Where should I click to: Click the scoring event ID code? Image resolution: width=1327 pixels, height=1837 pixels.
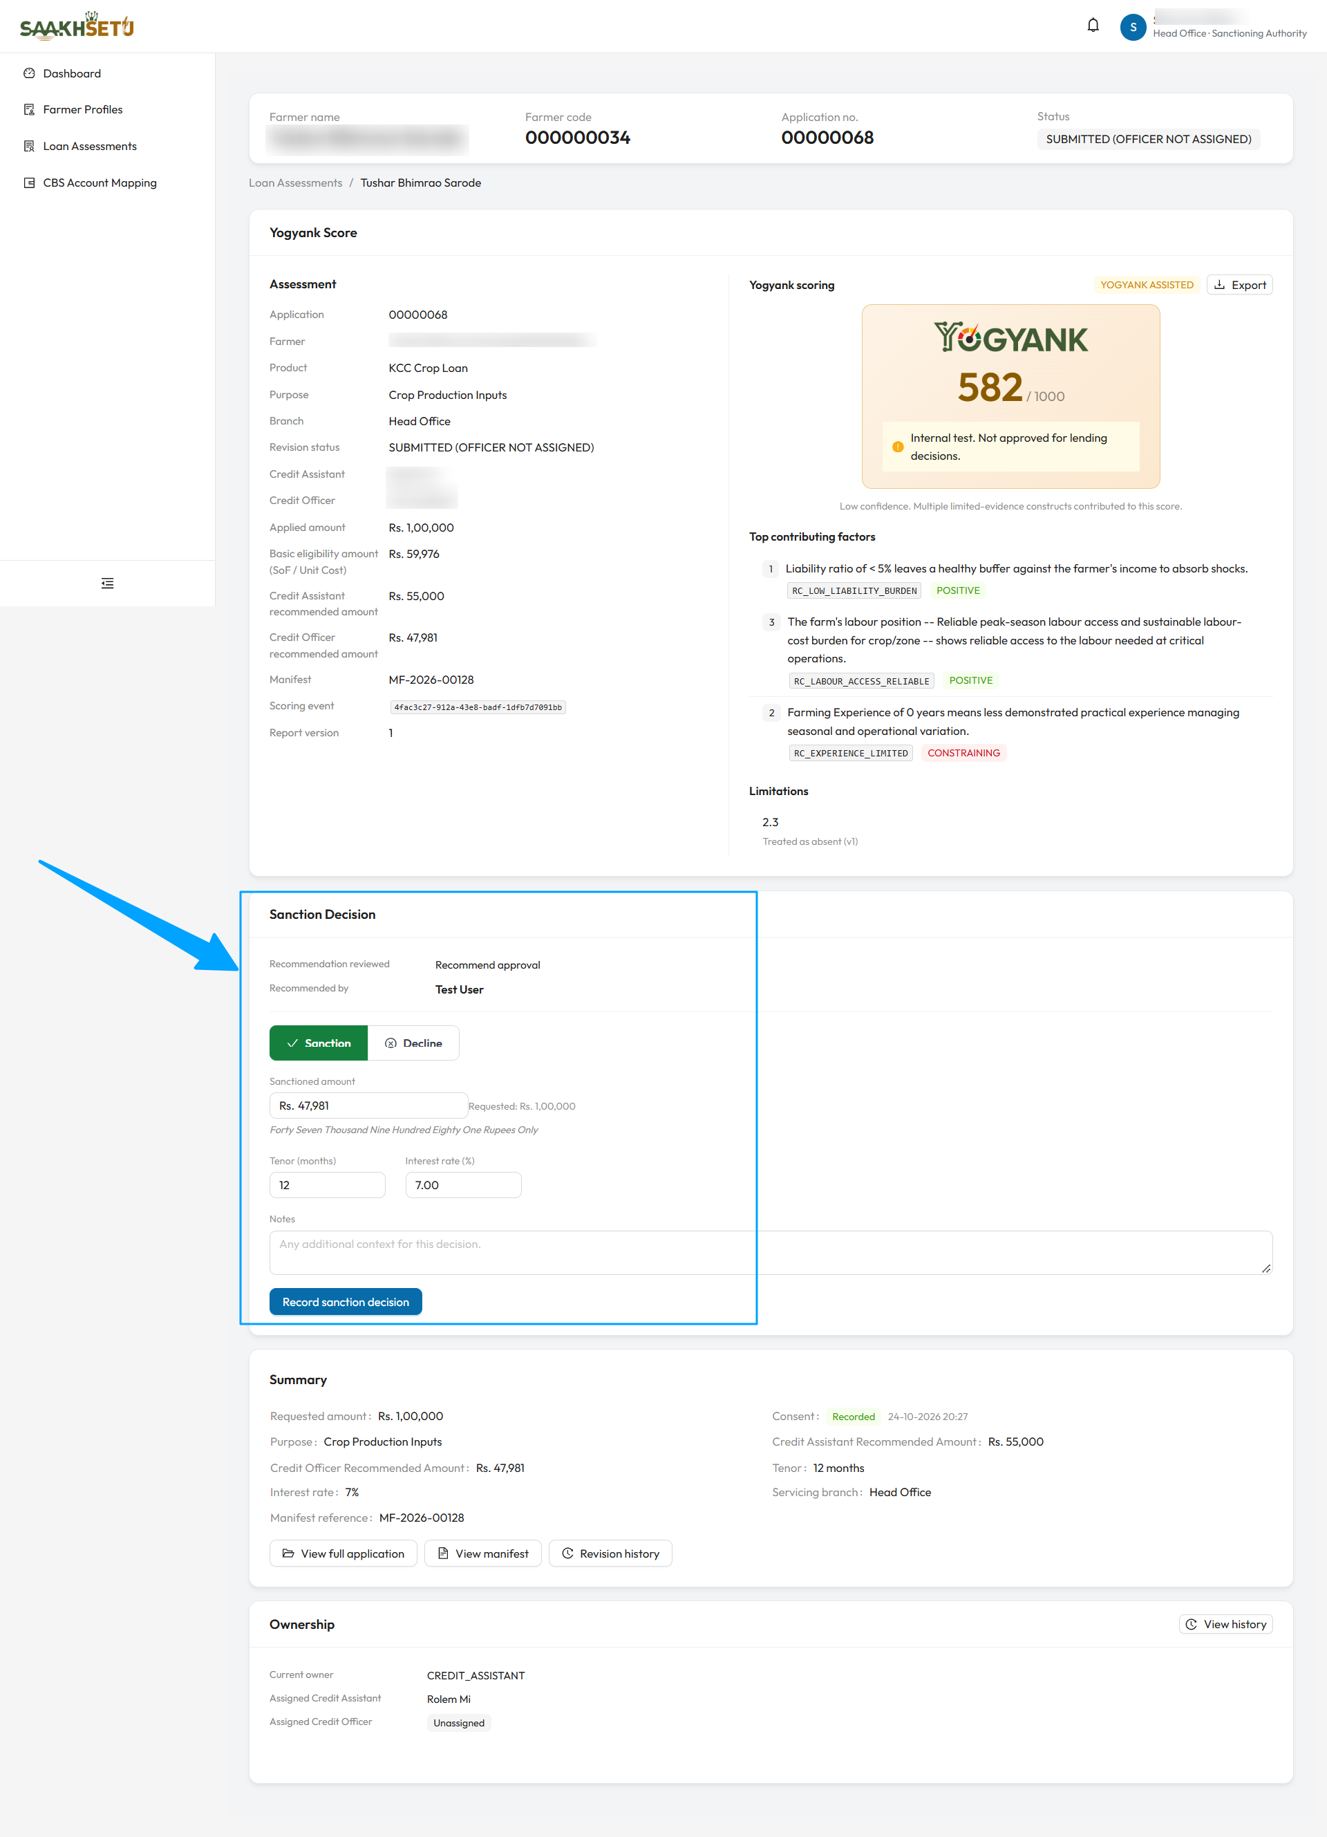pos(478,707)
